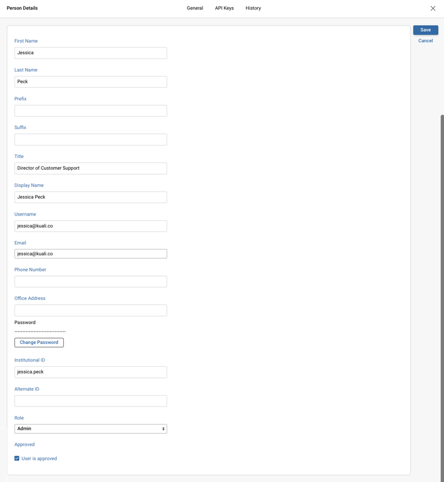The height and width of the screenshot is (482, 444).
Task: Click the empty Prefix field
Action: tap(90, 110)
